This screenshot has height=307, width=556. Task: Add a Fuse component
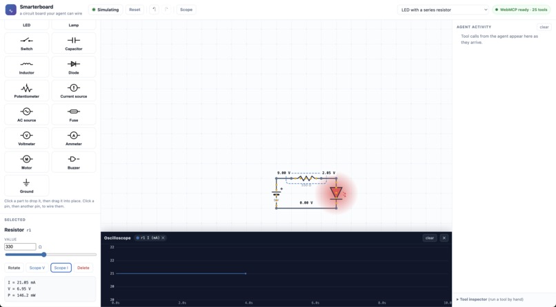click(x=74, y=114)
